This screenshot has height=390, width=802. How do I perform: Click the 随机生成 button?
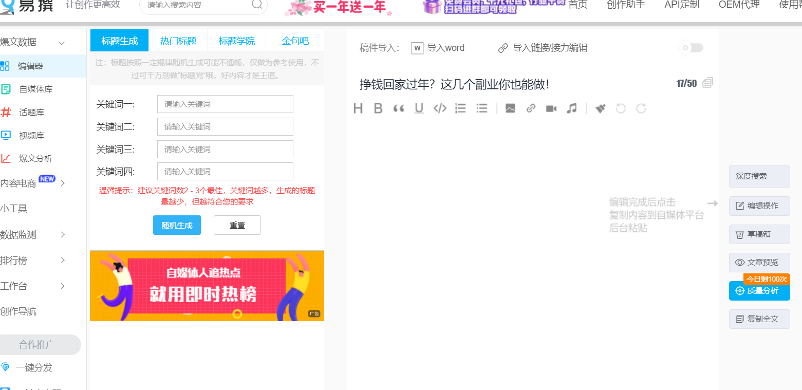177,225
